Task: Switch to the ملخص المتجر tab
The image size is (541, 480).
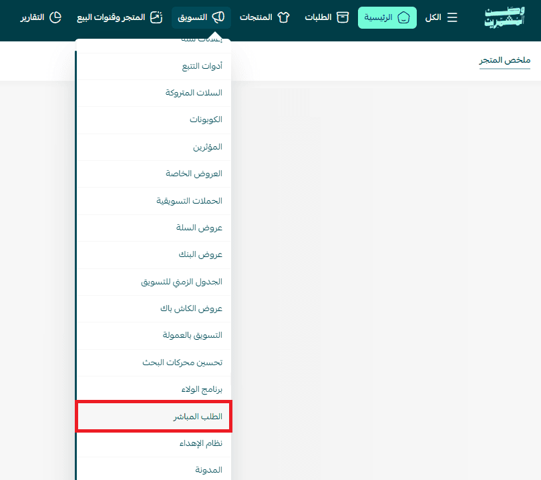Action: 504,61
